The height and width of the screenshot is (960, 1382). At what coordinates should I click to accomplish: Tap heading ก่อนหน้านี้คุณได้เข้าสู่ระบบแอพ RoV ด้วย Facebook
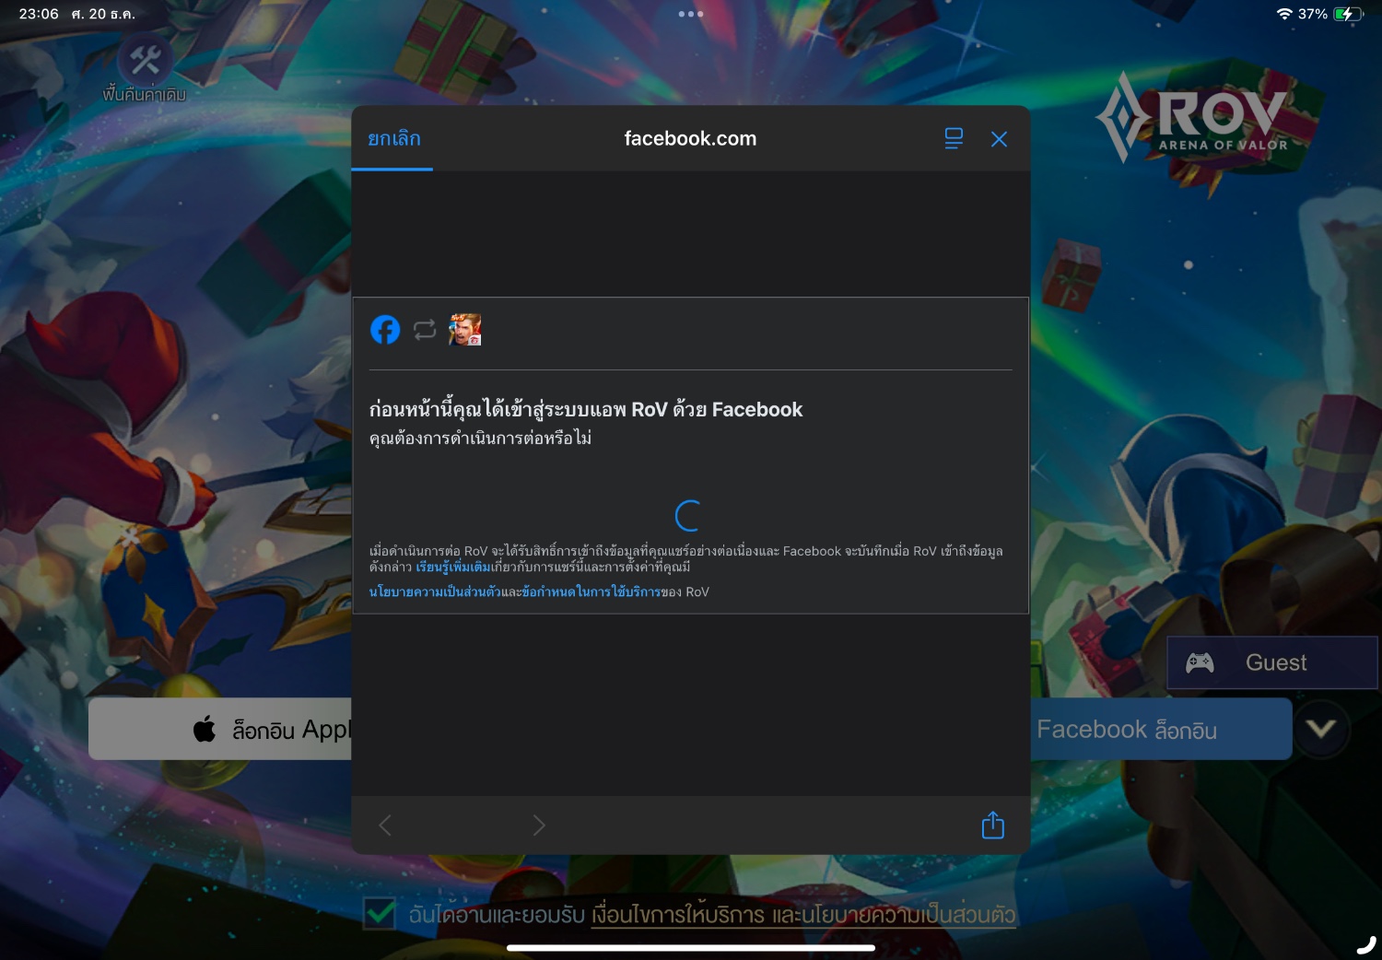coord(586,409)
